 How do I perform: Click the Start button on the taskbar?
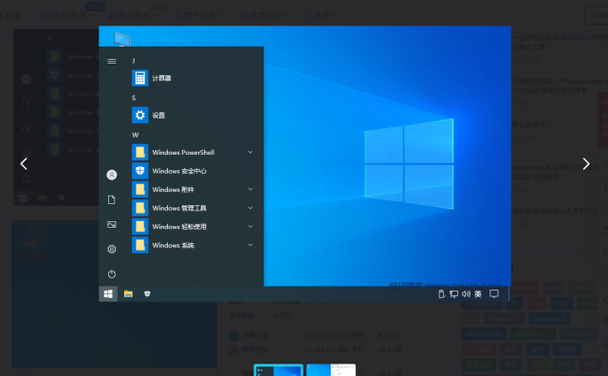(x=108, y=293)
